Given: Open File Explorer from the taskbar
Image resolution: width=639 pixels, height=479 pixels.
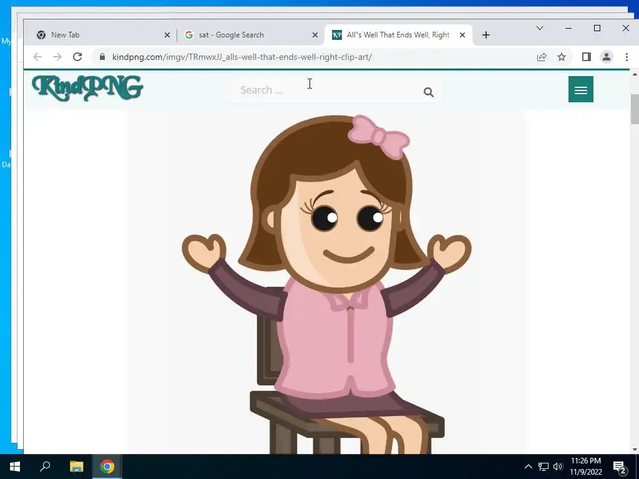Looking at the screenshot, I should click(76, 467).
